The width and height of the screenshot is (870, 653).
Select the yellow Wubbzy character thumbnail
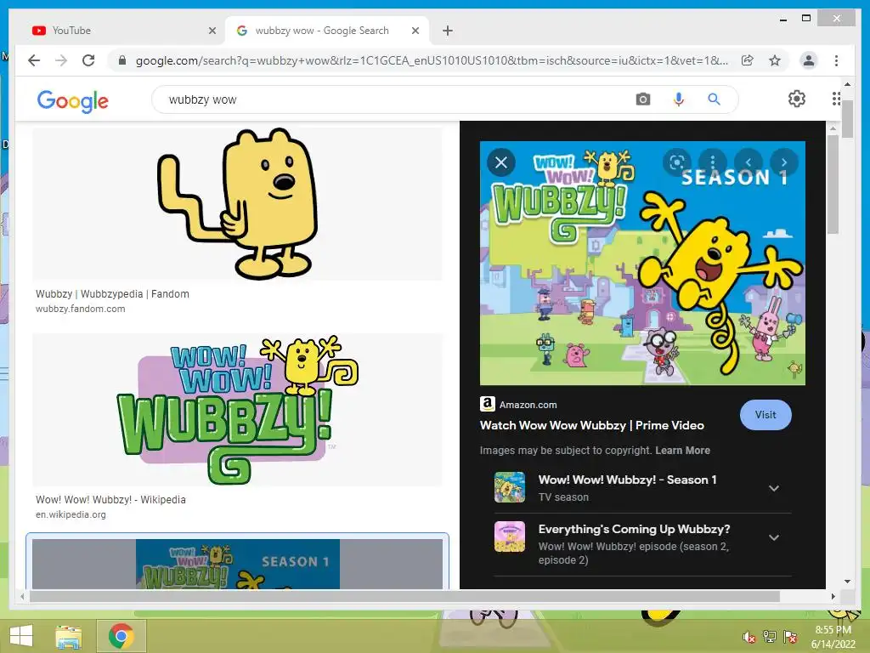238,204
